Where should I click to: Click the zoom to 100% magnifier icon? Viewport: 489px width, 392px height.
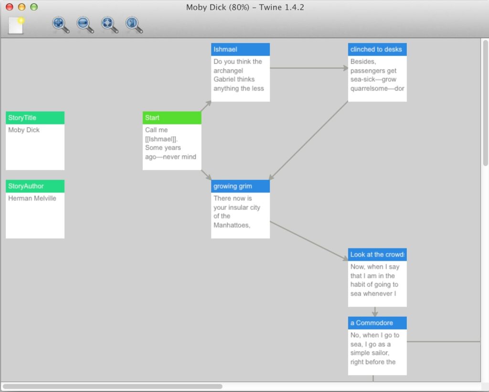click(134, 24)
